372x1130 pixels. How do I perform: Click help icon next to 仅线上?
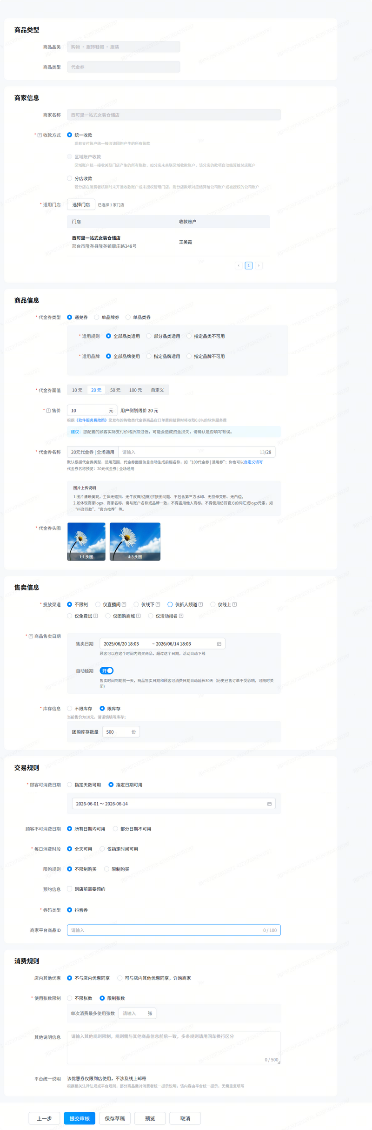[x=234, y=604]
